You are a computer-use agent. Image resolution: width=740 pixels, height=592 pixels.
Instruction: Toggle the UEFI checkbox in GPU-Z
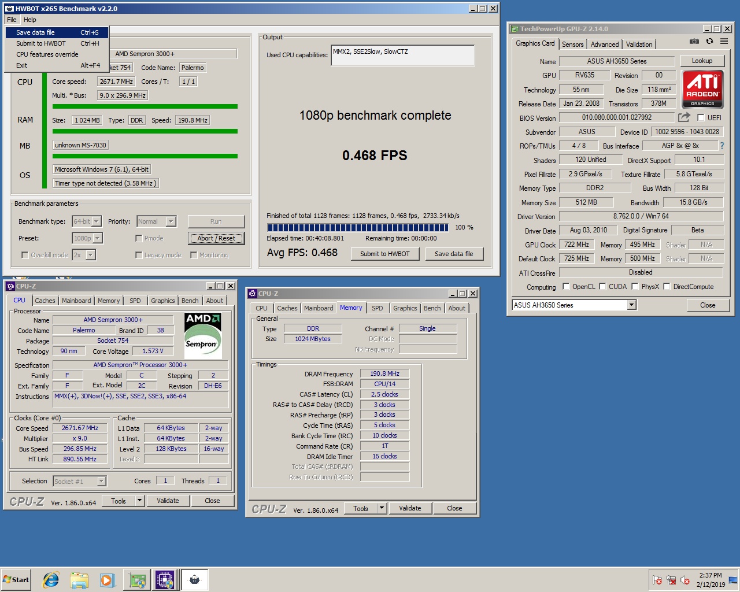pos(701,118)
